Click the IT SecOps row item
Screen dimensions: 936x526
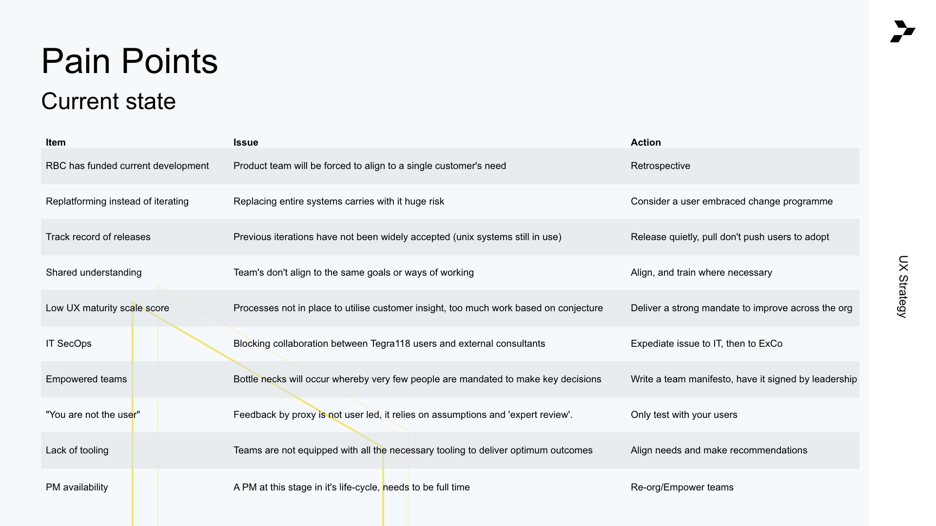click(69, 344)
